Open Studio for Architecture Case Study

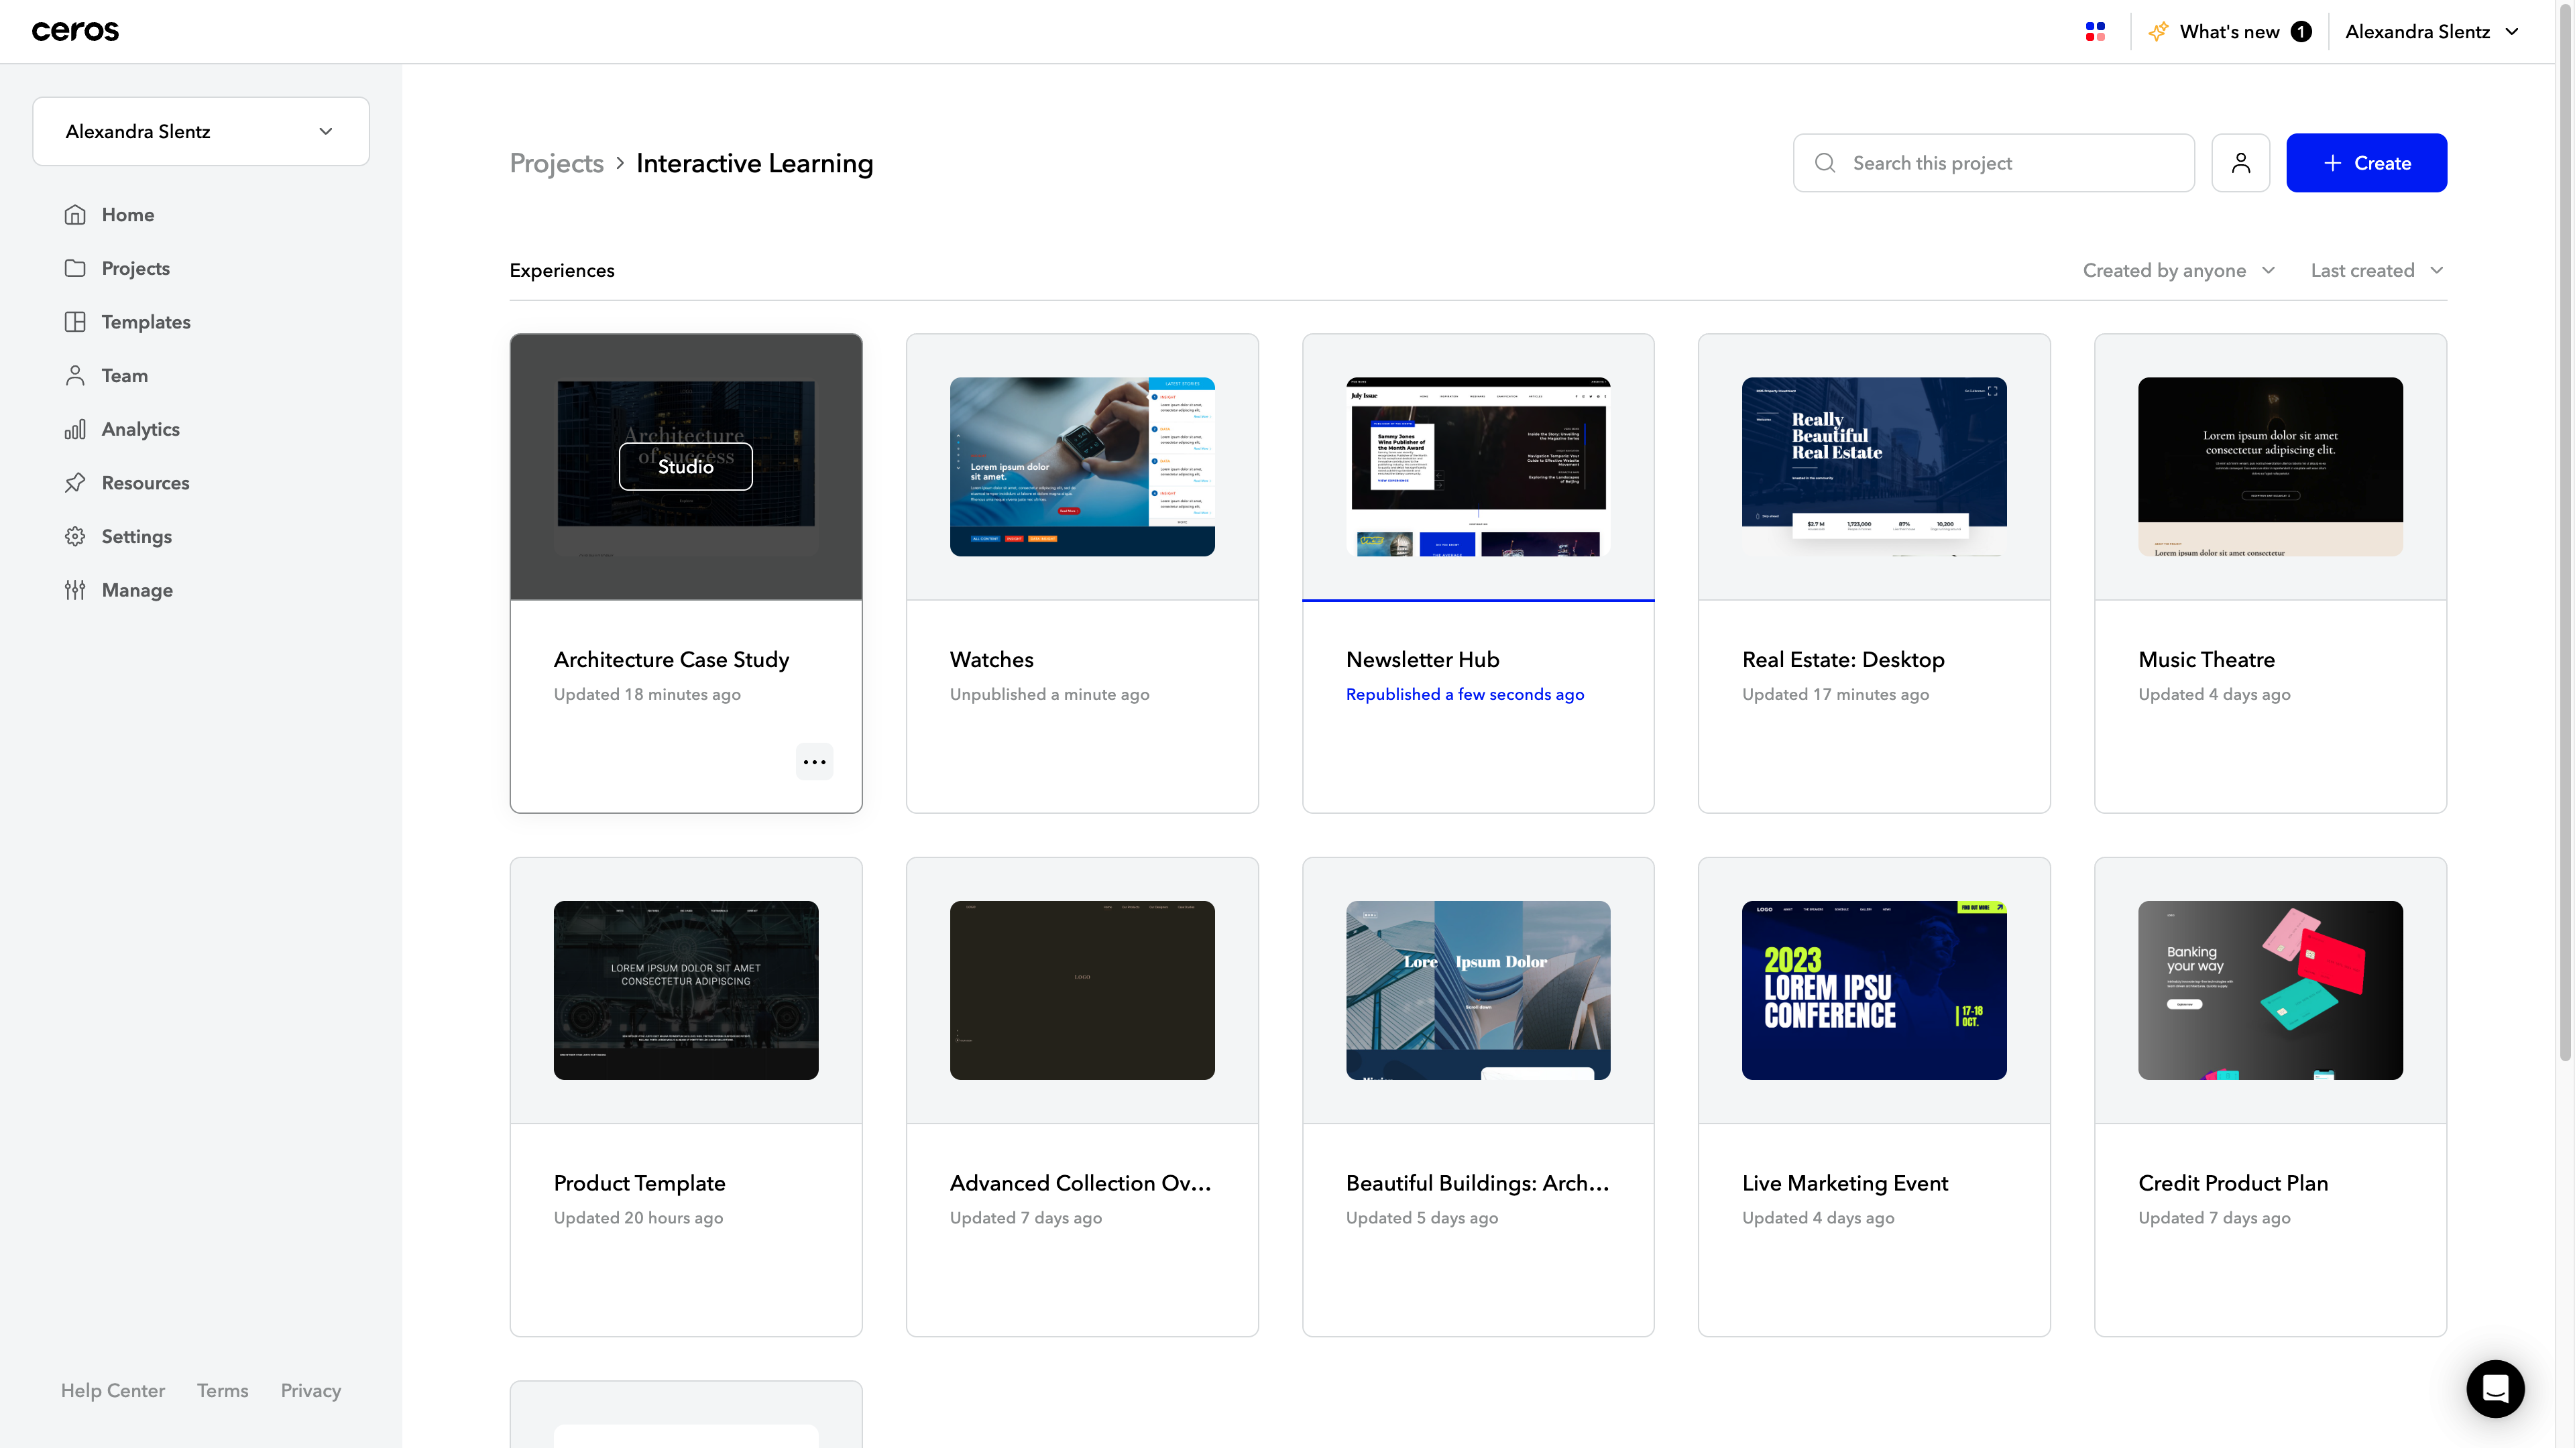point(686,467)
